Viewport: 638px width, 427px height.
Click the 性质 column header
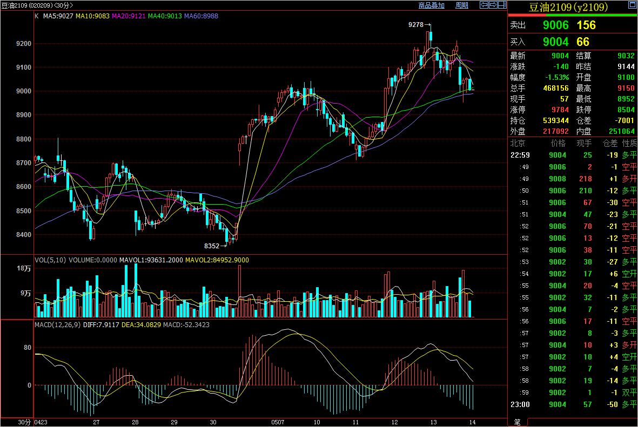pos(629,143)
